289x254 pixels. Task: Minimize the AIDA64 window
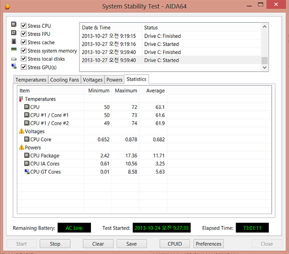tap(249, 5)
